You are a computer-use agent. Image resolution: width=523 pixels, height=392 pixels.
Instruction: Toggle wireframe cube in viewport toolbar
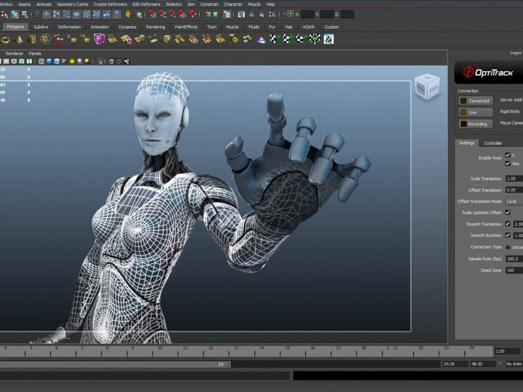click(x=41, y=61)
